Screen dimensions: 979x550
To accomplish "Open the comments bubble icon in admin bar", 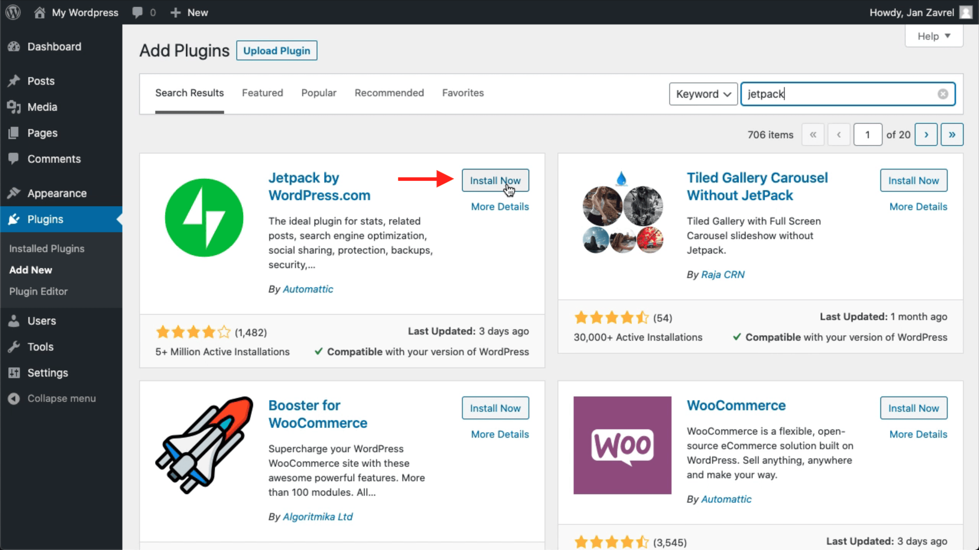I will click(x=137, y=12).
